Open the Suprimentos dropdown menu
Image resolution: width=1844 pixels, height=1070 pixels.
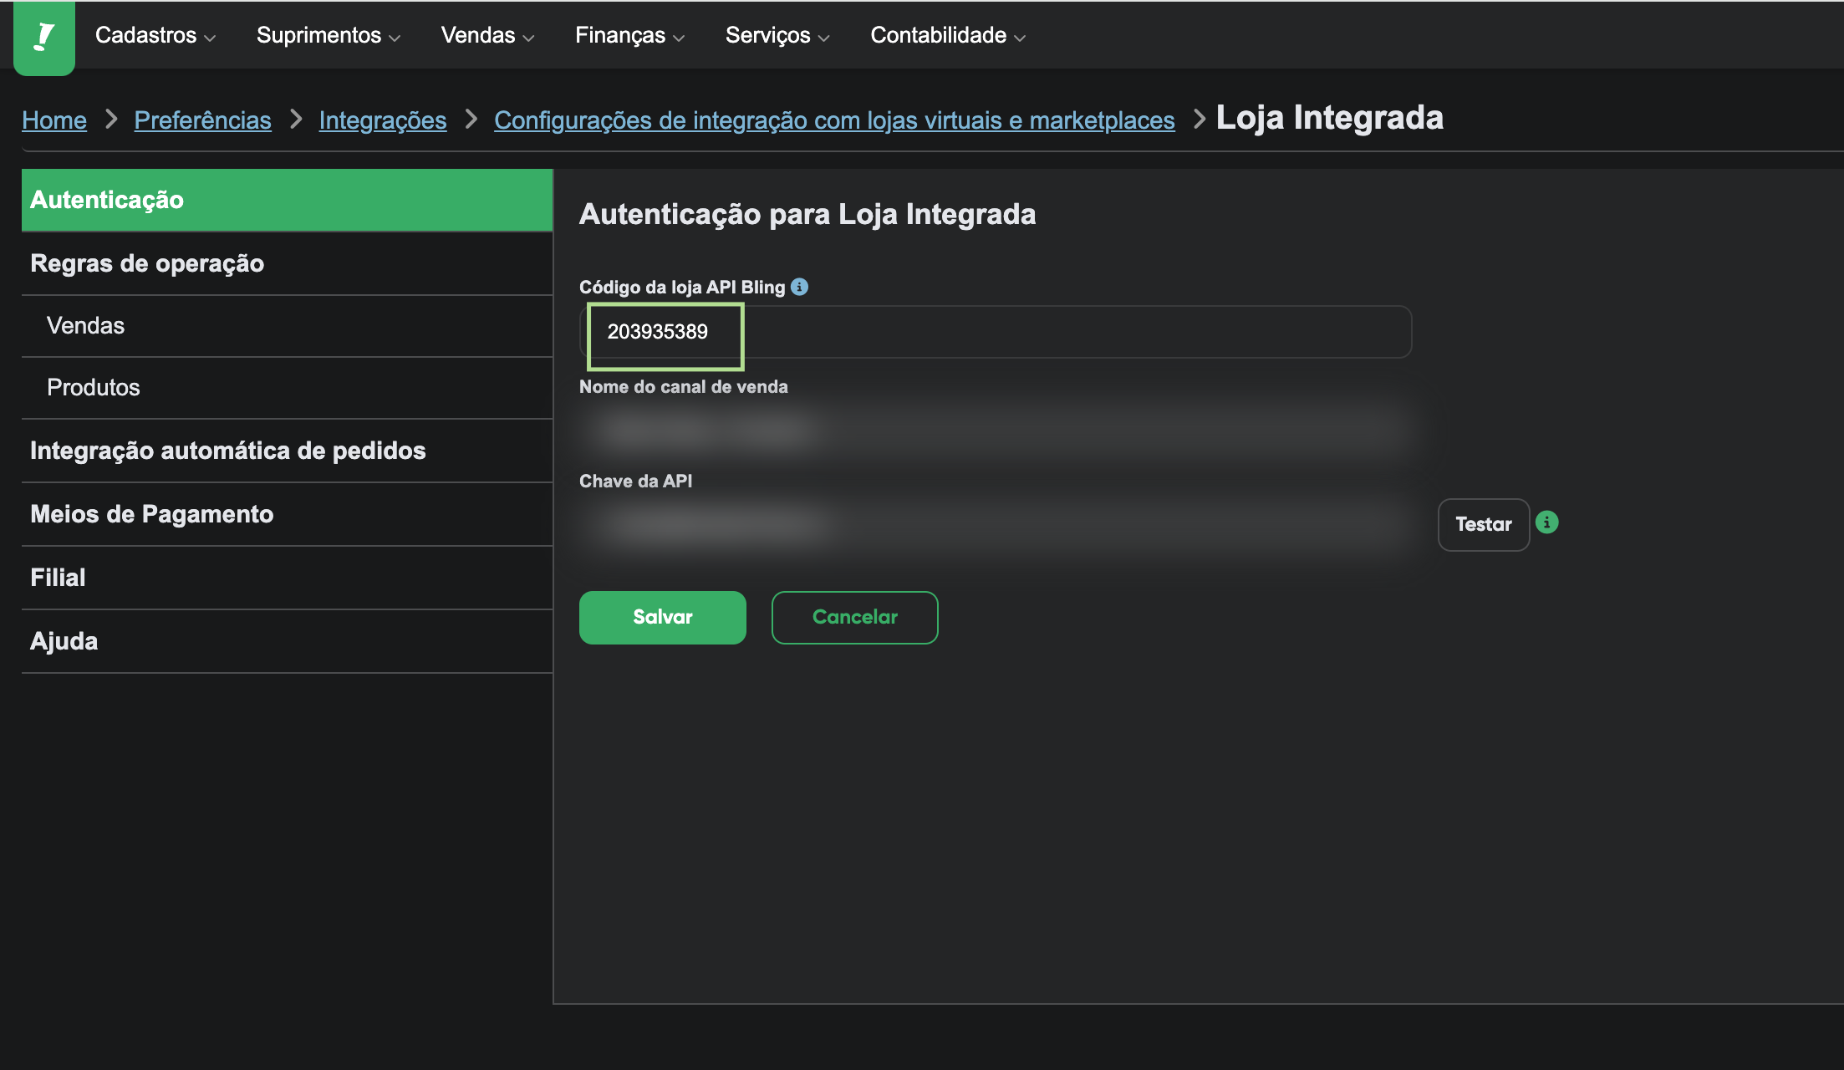[x=329, y=35]
